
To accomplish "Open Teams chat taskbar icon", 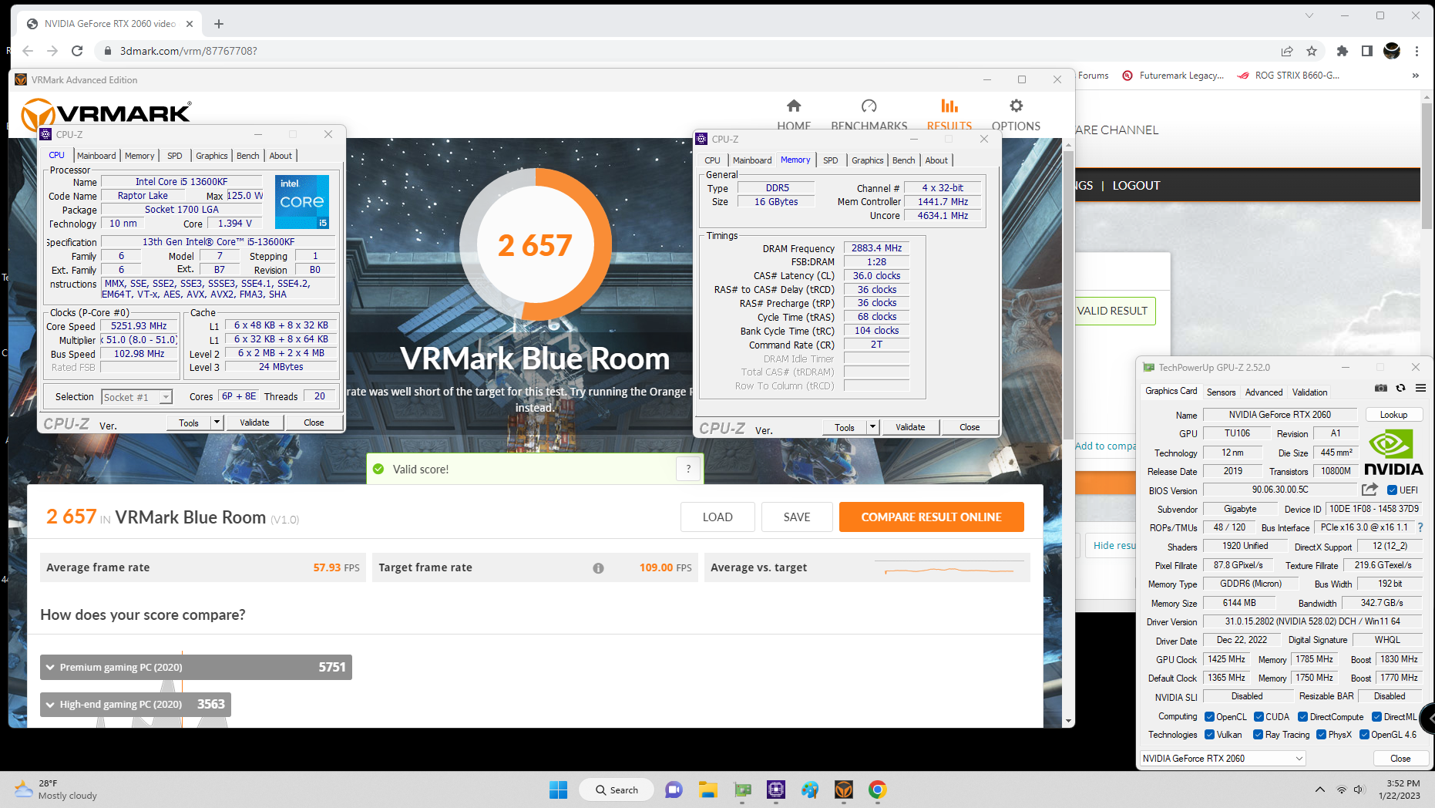I will pyautogui.click(x=674, y=789).
